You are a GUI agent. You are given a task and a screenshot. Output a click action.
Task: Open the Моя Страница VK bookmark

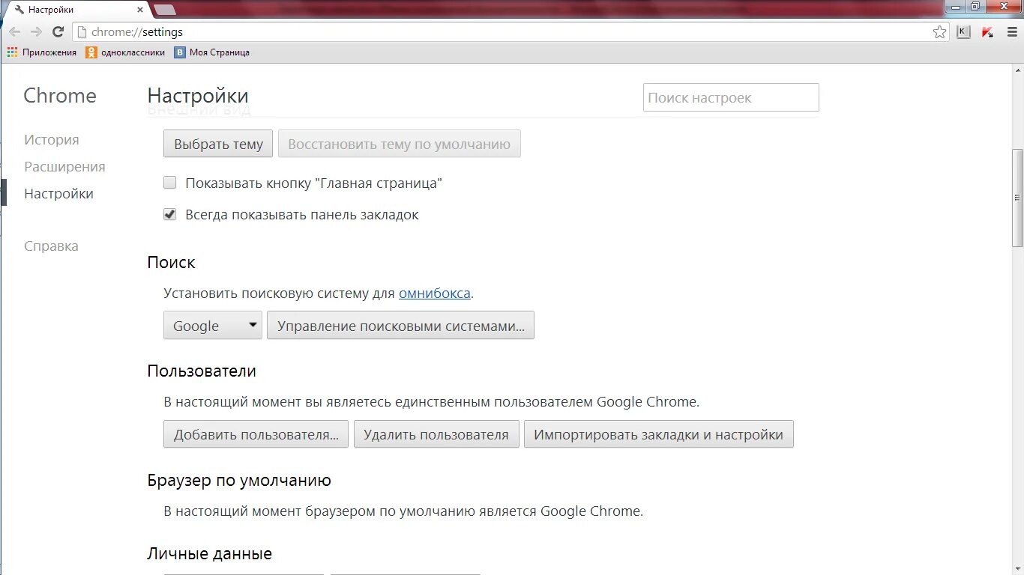point(212,52)
